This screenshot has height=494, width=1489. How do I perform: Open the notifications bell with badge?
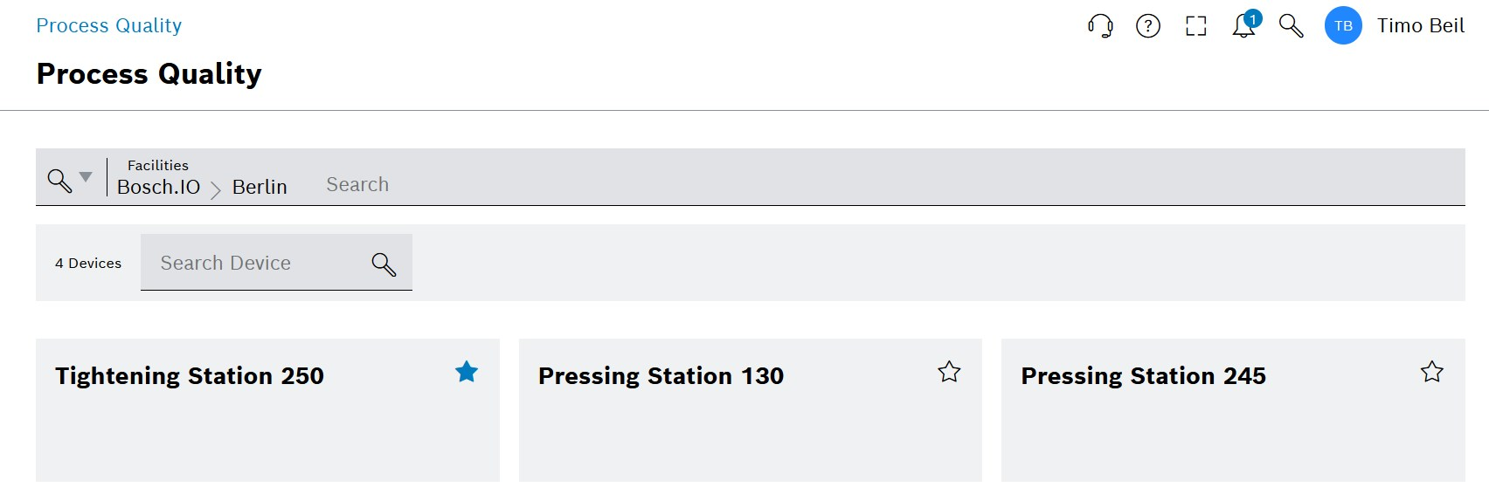(1246, 24)
